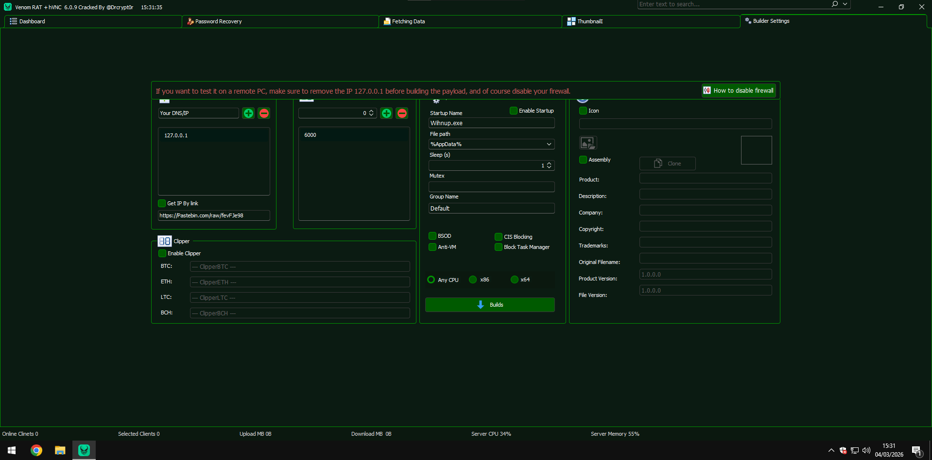
Task: Remove DNS/IP entry with red minus
Action: tap(264, 113)
